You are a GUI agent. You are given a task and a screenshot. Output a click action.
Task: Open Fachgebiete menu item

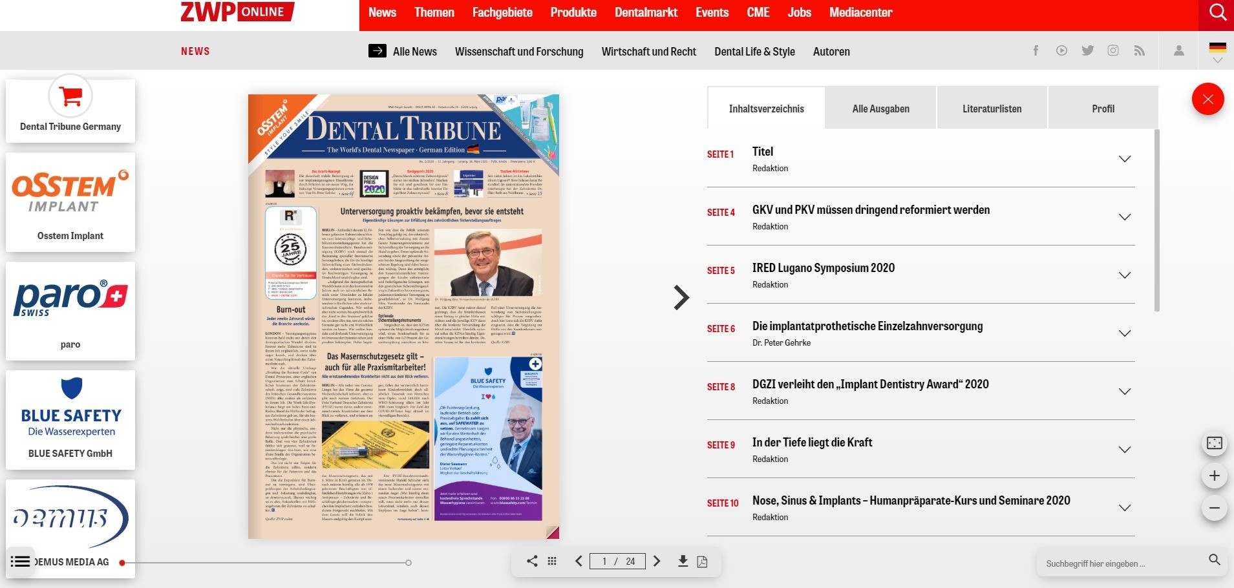point(502,12)
